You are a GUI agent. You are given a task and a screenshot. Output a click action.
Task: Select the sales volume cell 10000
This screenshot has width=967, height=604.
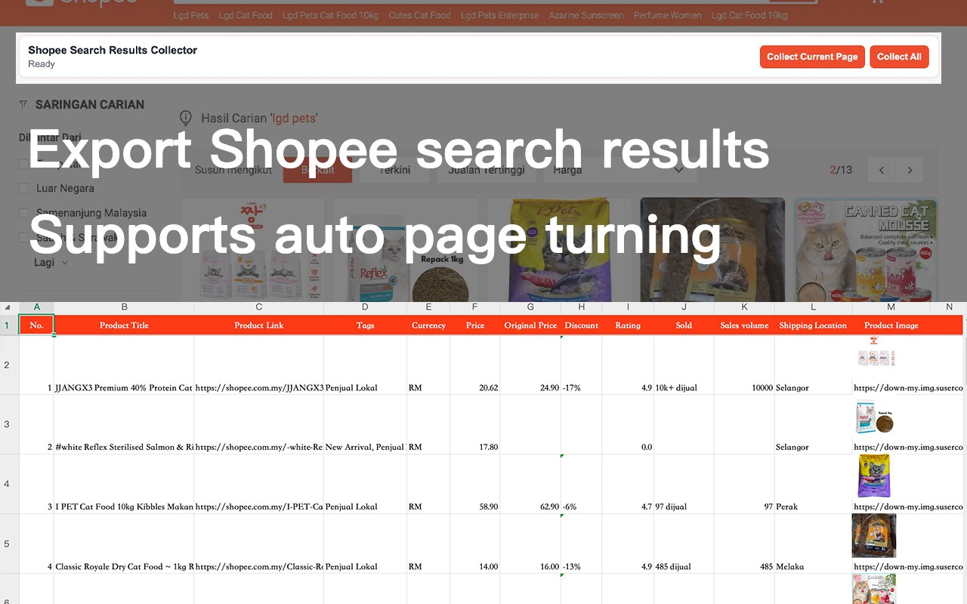click(744, 365)
